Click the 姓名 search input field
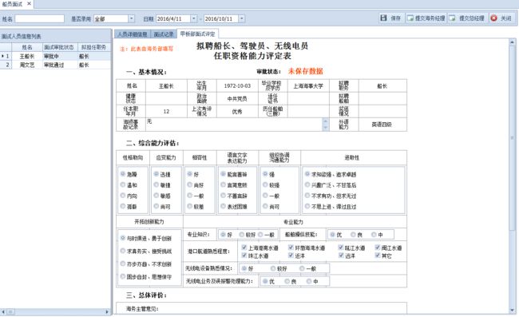This screenshot has height=317, width=519. (x=39, y=19)
